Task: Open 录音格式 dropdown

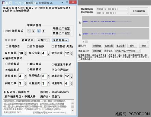Action: pos(128,51)
